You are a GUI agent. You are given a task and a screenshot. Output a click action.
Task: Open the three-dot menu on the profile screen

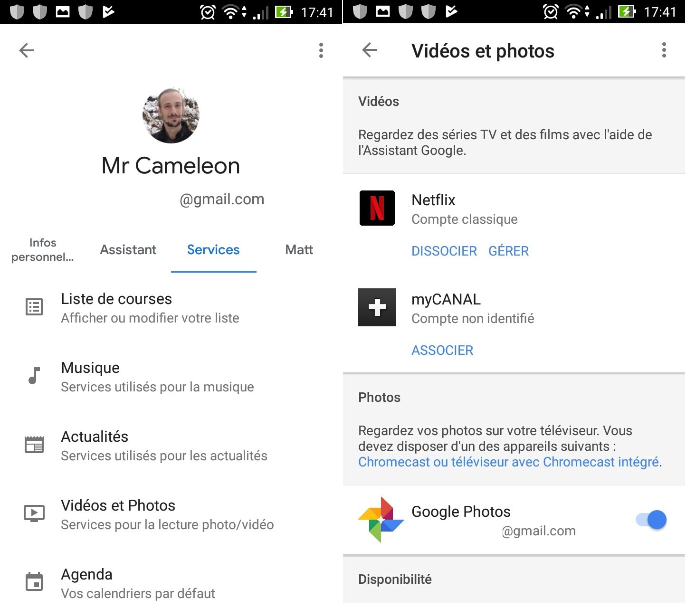pos(321,50)
